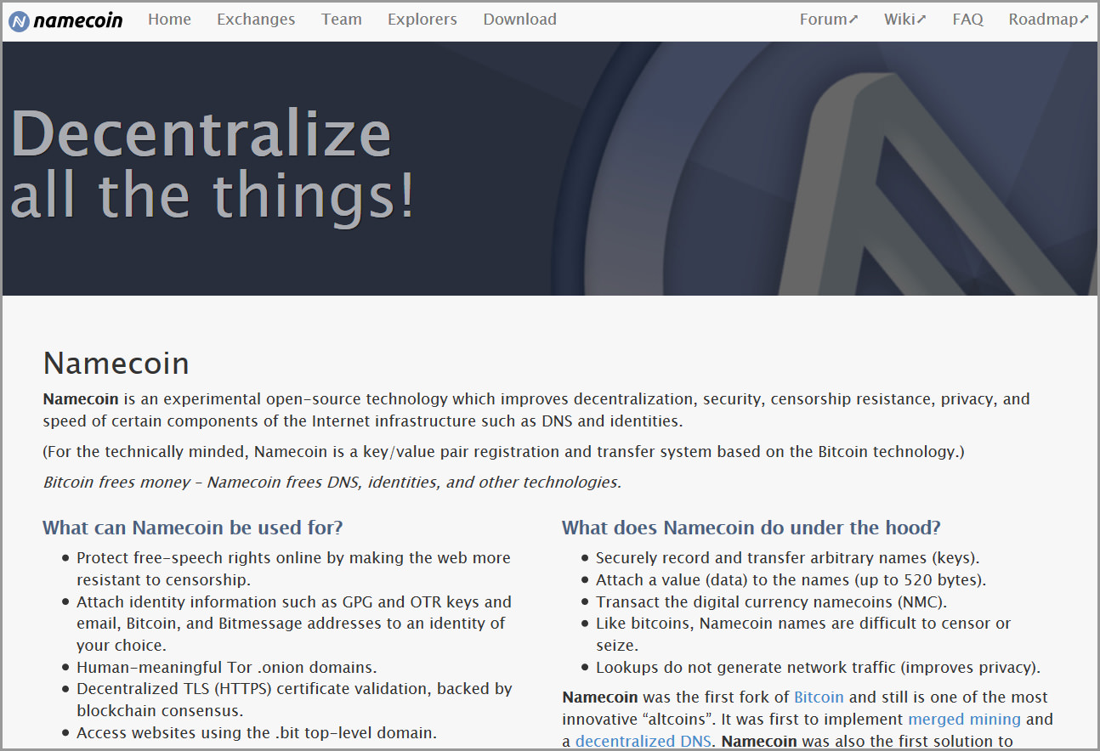1100x751 pixels.
Task: Open the Exchanges page
Action: (256, 20)
